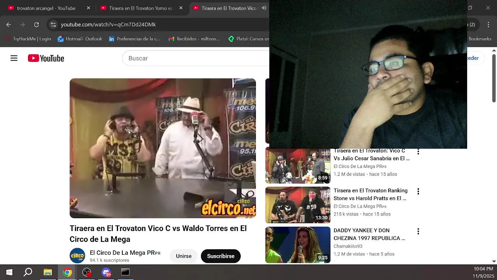Viewport: 497px width, 280px height.
Task: Open Discord from taskbar
Action: (106, 272)
